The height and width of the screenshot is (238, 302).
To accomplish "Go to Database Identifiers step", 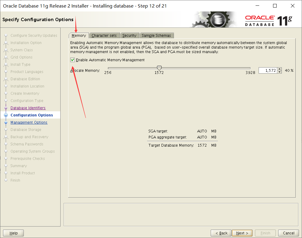I will tap(28, 108).
